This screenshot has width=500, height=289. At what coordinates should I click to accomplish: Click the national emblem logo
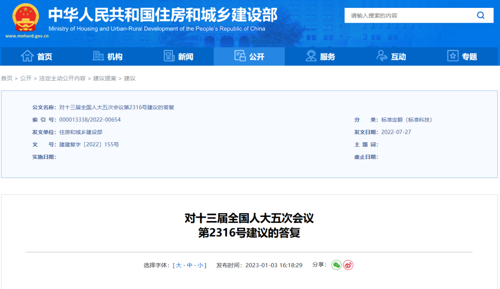25,18
